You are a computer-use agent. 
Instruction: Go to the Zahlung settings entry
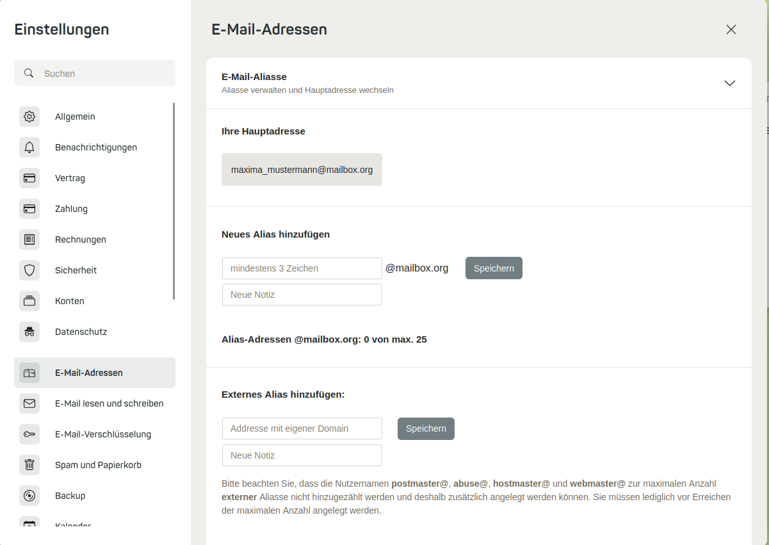[95, 209]
